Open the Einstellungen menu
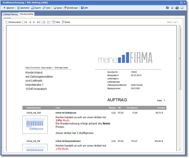The width and height of the screenshot is (189, 158). pyautogui.click(x=71, y=8)
